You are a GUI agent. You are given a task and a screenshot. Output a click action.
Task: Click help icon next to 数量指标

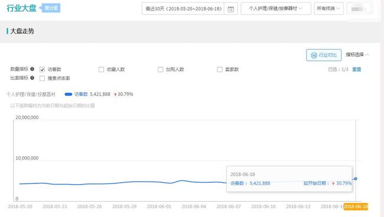[x=32, y=69]
